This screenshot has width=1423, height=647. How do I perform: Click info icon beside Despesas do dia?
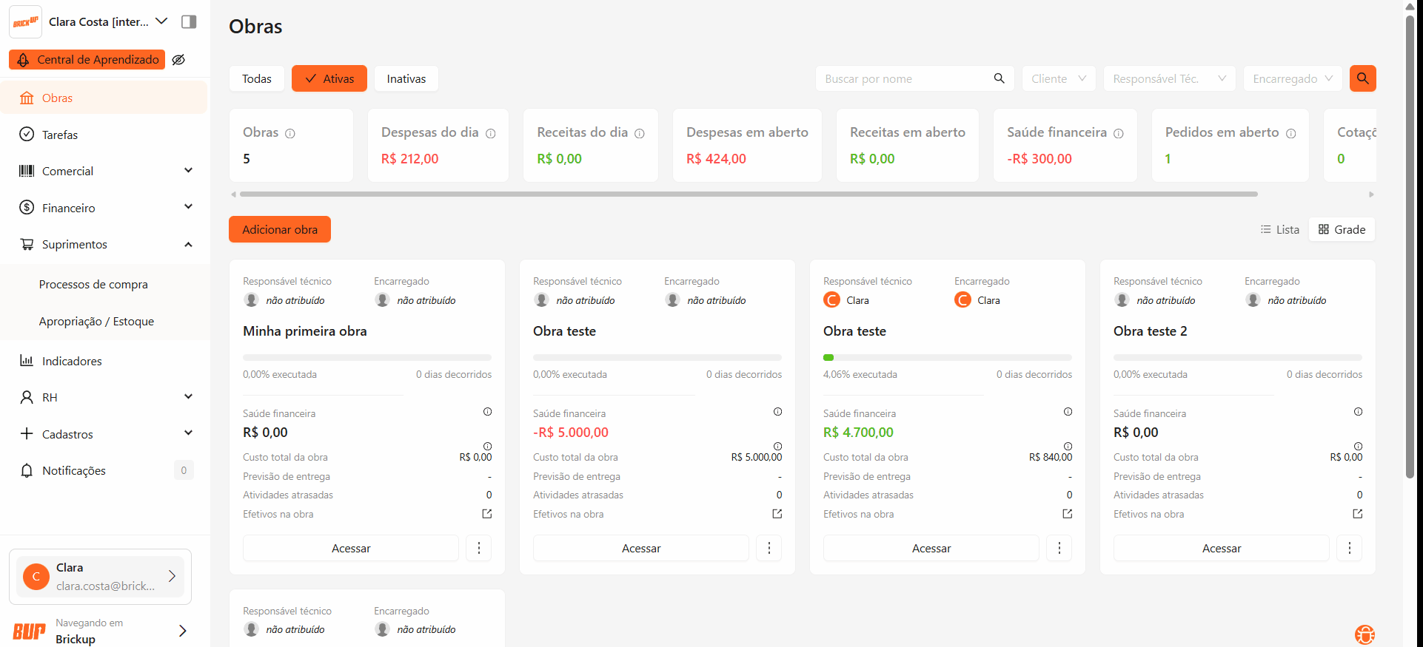(490, 134)
